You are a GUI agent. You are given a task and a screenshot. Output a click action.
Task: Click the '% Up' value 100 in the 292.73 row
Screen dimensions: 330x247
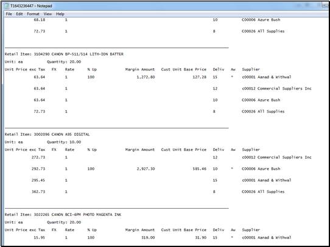point(91,169)
